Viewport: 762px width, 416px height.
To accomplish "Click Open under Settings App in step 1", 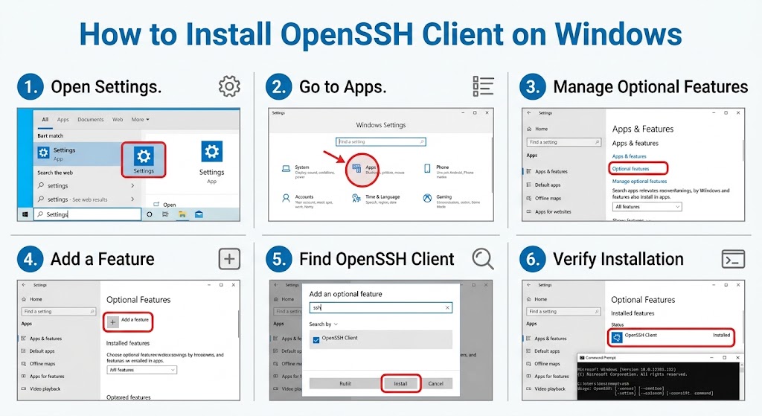I will [x=164, y=205].
